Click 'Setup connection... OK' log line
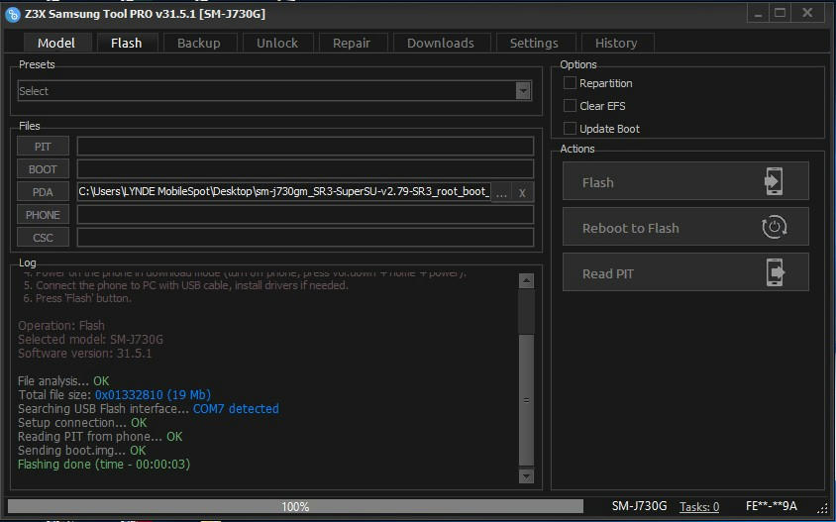This screenshot has width=836, height=522. click(x=82, y=422)
